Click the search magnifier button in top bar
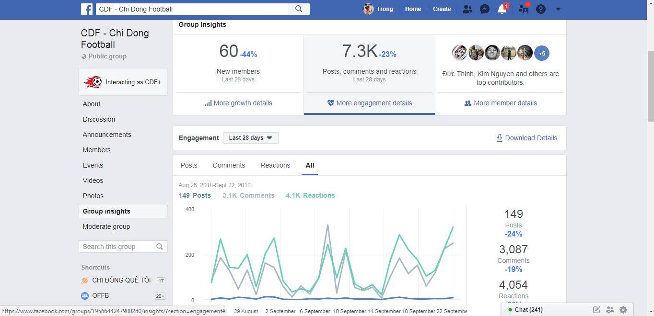This screenshot has height=316, width=654. click(x=299, y=9)
